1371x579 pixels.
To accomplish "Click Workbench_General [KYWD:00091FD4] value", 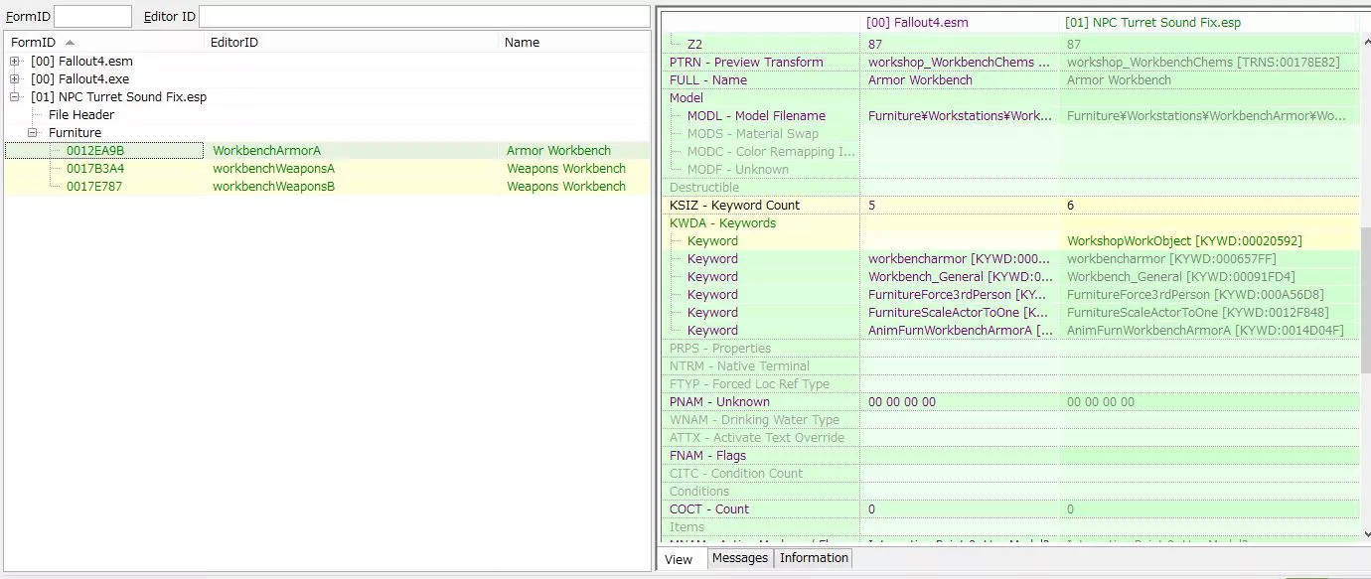I will (1180, 277).
